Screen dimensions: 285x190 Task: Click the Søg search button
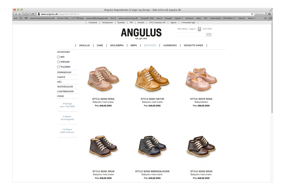209,35
